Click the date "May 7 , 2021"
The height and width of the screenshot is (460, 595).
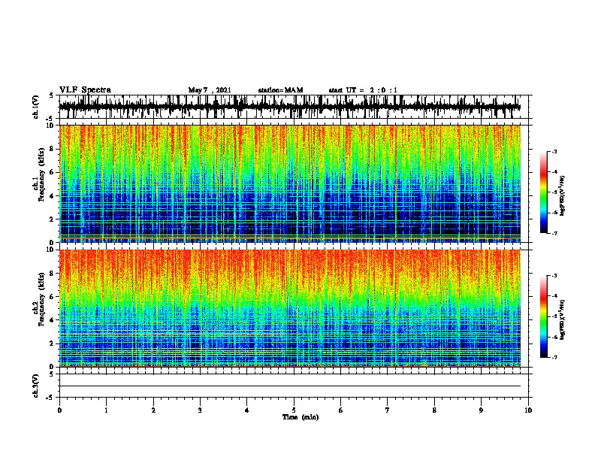click(210, 90)
